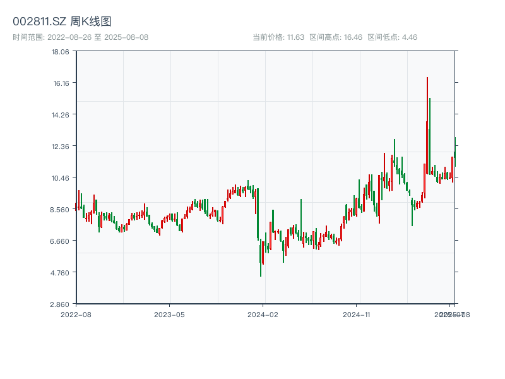This screenshot has width=505, height=379.
Task: Click the y-axis label 16.16
Action: tap(61, 83)
